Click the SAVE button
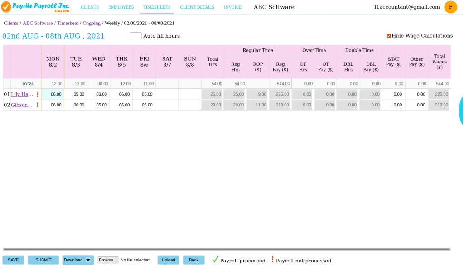The width and height of the screenshot is (464, 271). click(13, 260)
